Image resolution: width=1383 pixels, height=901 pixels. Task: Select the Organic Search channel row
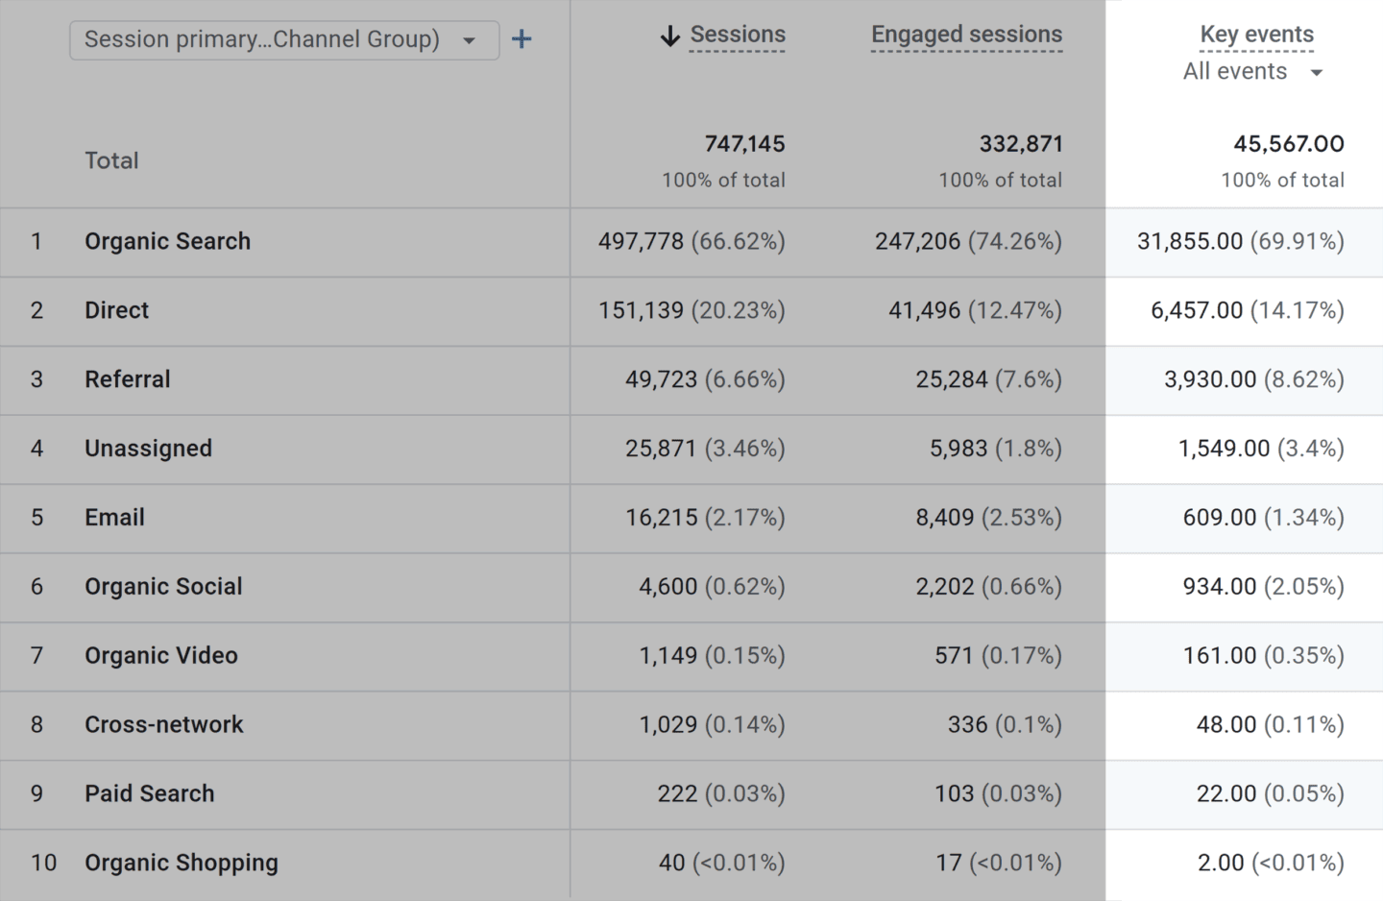[167, 241]
